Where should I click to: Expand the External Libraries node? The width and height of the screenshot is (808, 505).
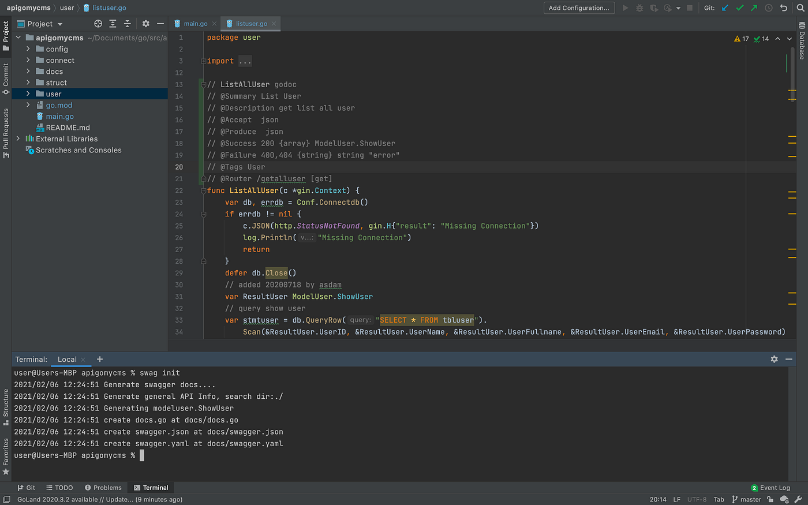click(18, 139)
